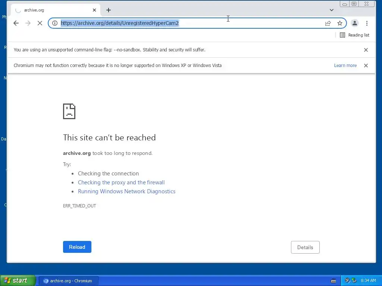The height and width of the screenshot is (286, 382).
Task: Select the archive.org tab
Action: (x=56, y=10)
